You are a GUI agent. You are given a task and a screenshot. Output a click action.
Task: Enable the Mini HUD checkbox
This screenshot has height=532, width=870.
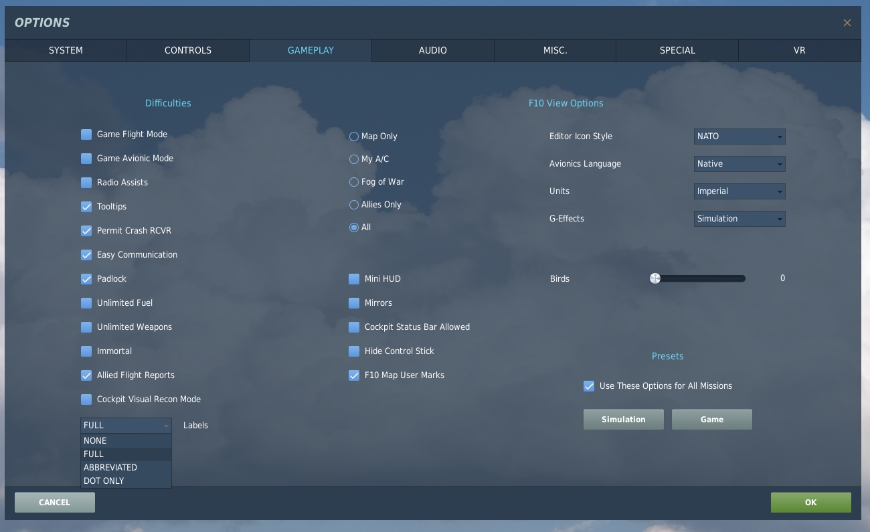pyautogui.click(x=354, y=279)
